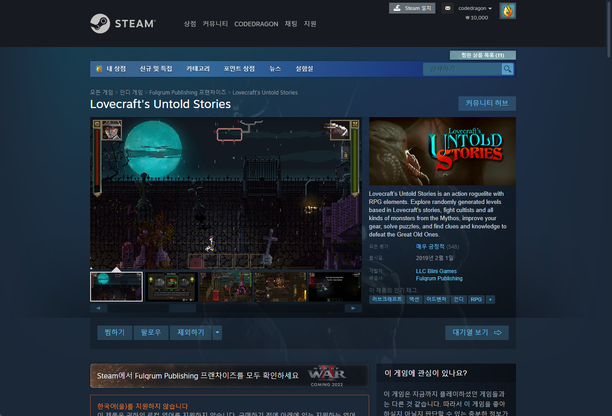Click the thumbnail strip slider handle
The height and width of the screenshot is (416, 612).
tap(183, 308)
